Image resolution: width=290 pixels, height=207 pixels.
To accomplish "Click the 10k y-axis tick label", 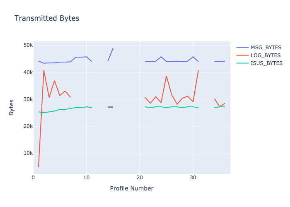I will pos(28,153).
